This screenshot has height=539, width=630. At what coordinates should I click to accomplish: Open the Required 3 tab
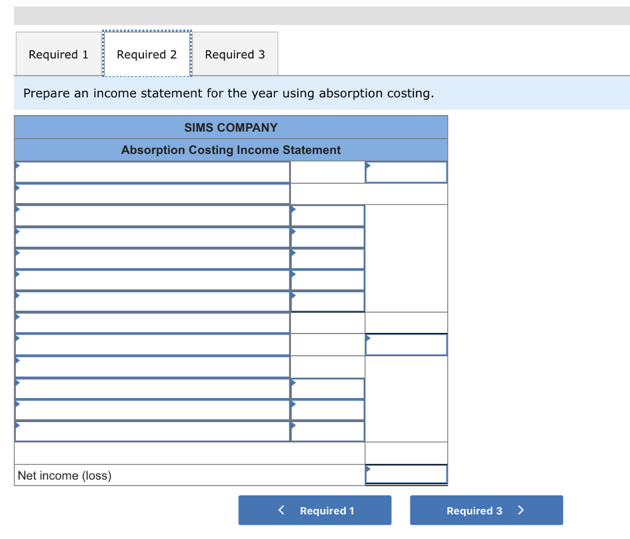pos(235,54)
